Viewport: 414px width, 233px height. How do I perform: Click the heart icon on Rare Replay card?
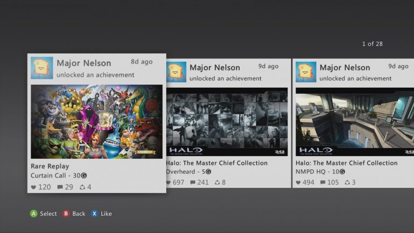tap(34, 187)
